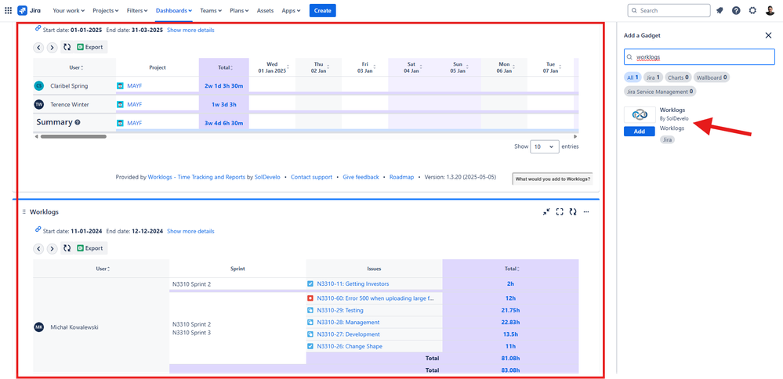
Task: Open MAYF project in Claribel Spring row
Action: pyautogui.click(x=134, y=86)
